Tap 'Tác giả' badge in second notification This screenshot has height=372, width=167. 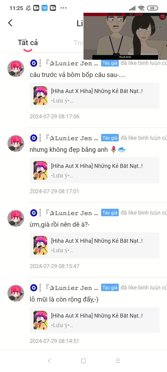110,138
